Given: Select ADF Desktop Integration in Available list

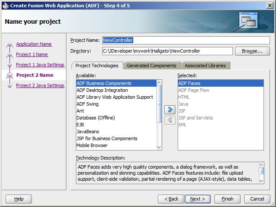Looking at the screenshot, I should [x=116, y=90].
